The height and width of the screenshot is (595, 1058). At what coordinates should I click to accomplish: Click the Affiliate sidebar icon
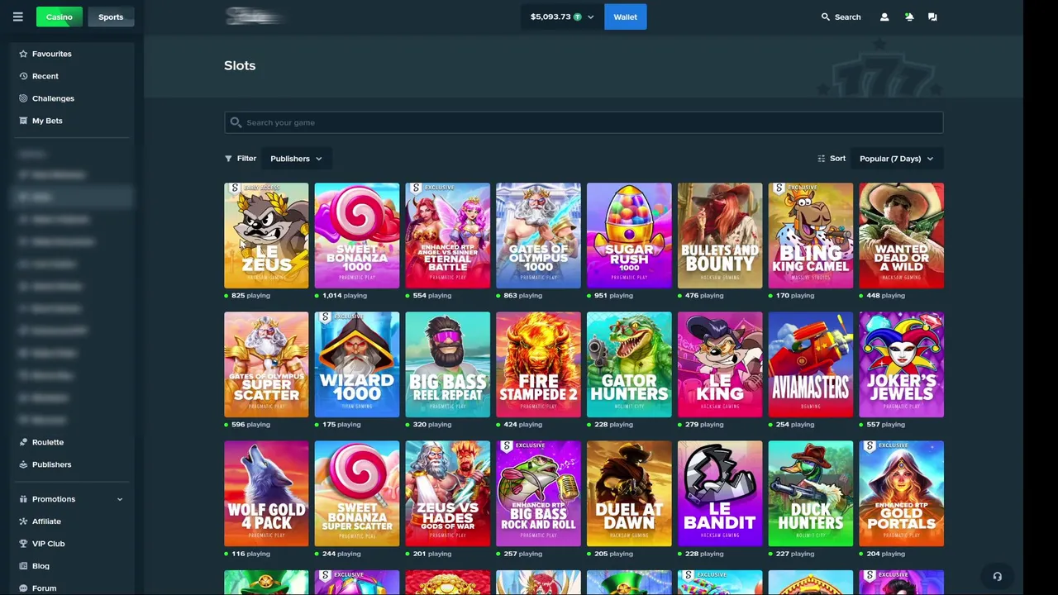(x=24, y=521)
